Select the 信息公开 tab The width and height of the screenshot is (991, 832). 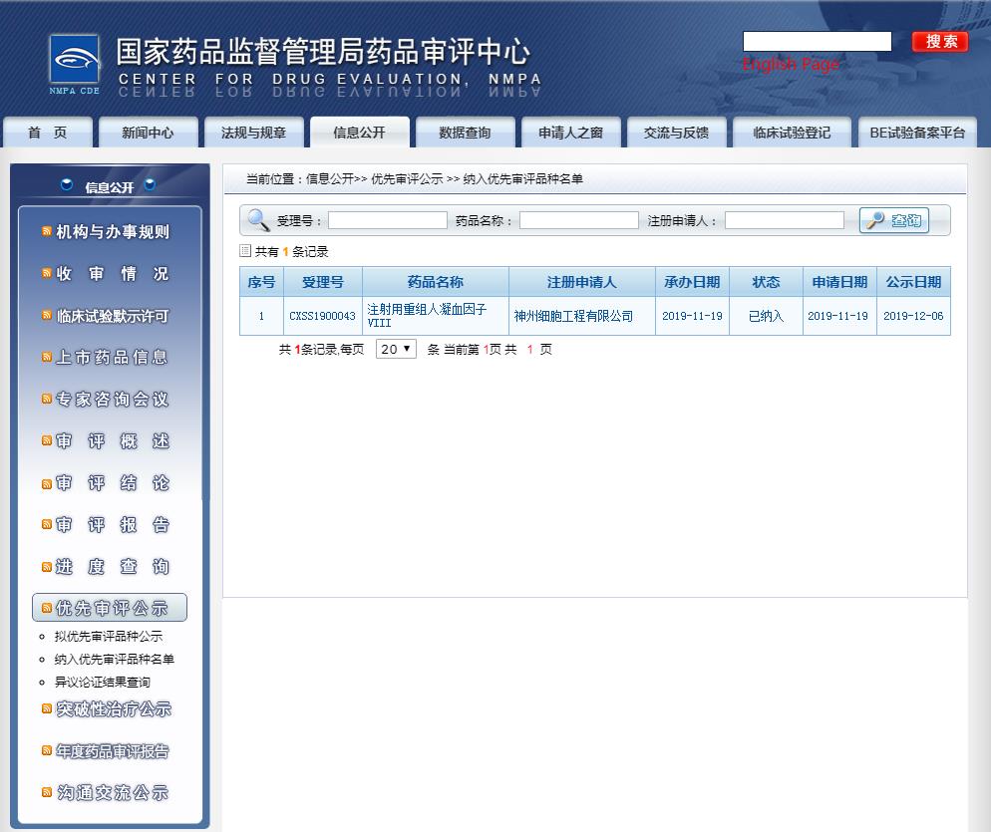click(359, 133)
